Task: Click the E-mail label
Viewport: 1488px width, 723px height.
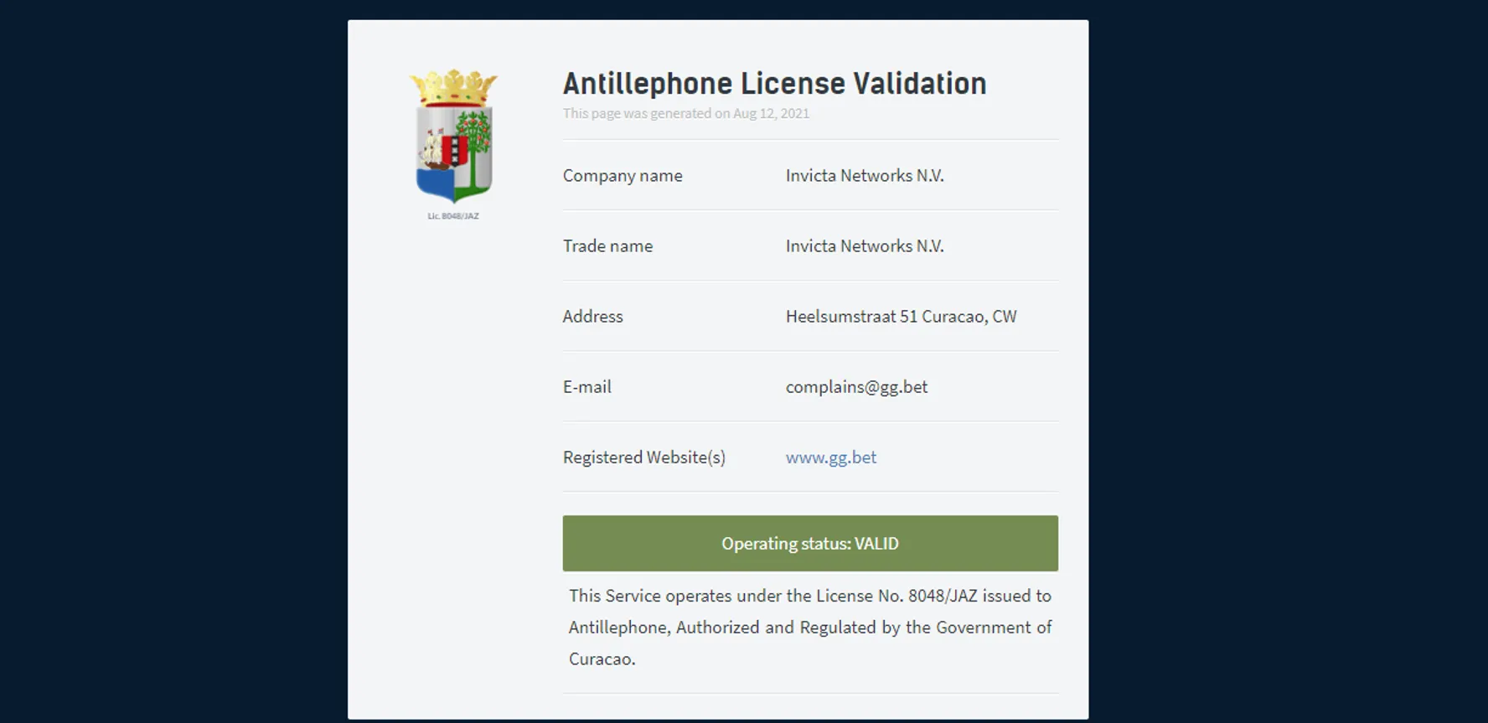Action: [x=586, y=387]
